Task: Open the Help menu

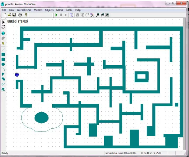Action: pyautogui.click(x=78, y=10)
